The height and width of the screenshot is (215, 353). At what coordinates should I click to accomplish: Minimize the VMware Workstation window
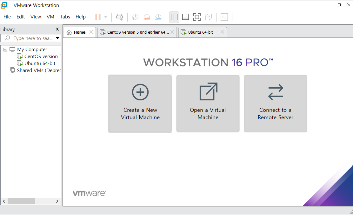[330, 5]
